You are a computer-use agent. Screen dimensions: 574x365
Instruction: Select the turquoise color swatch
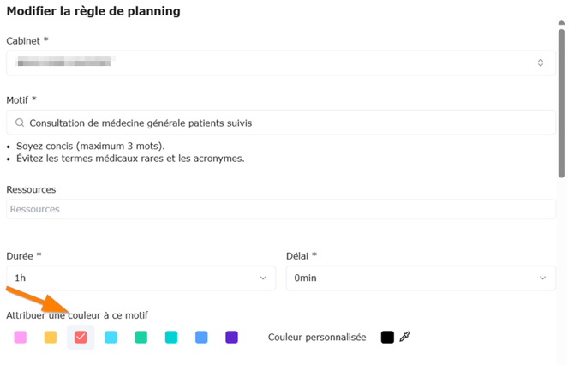click(171, 337)
